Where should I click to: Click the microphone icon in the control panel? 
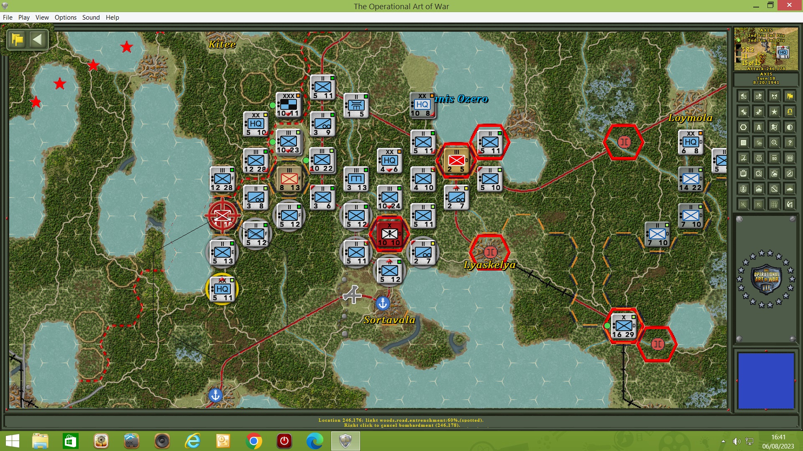coord(743,189)
